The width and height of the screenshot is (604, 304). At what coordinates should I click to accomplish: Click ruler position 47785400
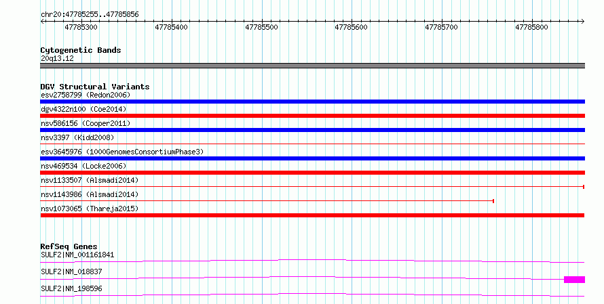(x=172, y=27)
